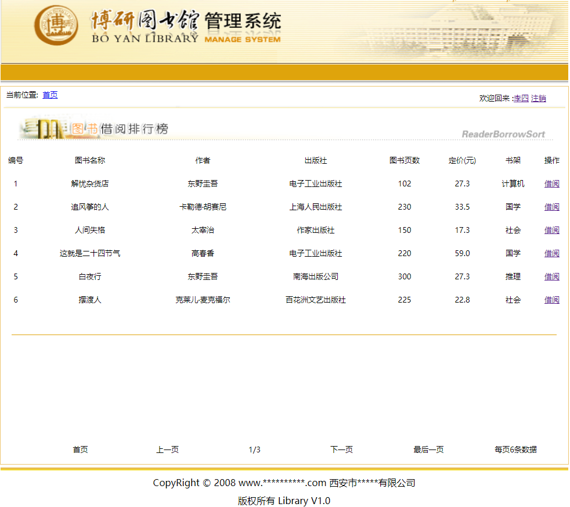Open the 首页 breadcrumb link
570x507 pixels.
(x=50, y=95)
